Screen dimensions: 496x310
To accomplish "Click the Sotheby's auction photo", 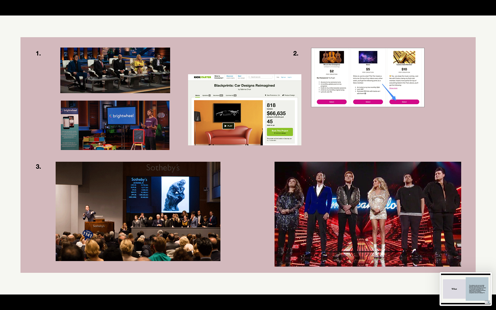I will 138,211.
